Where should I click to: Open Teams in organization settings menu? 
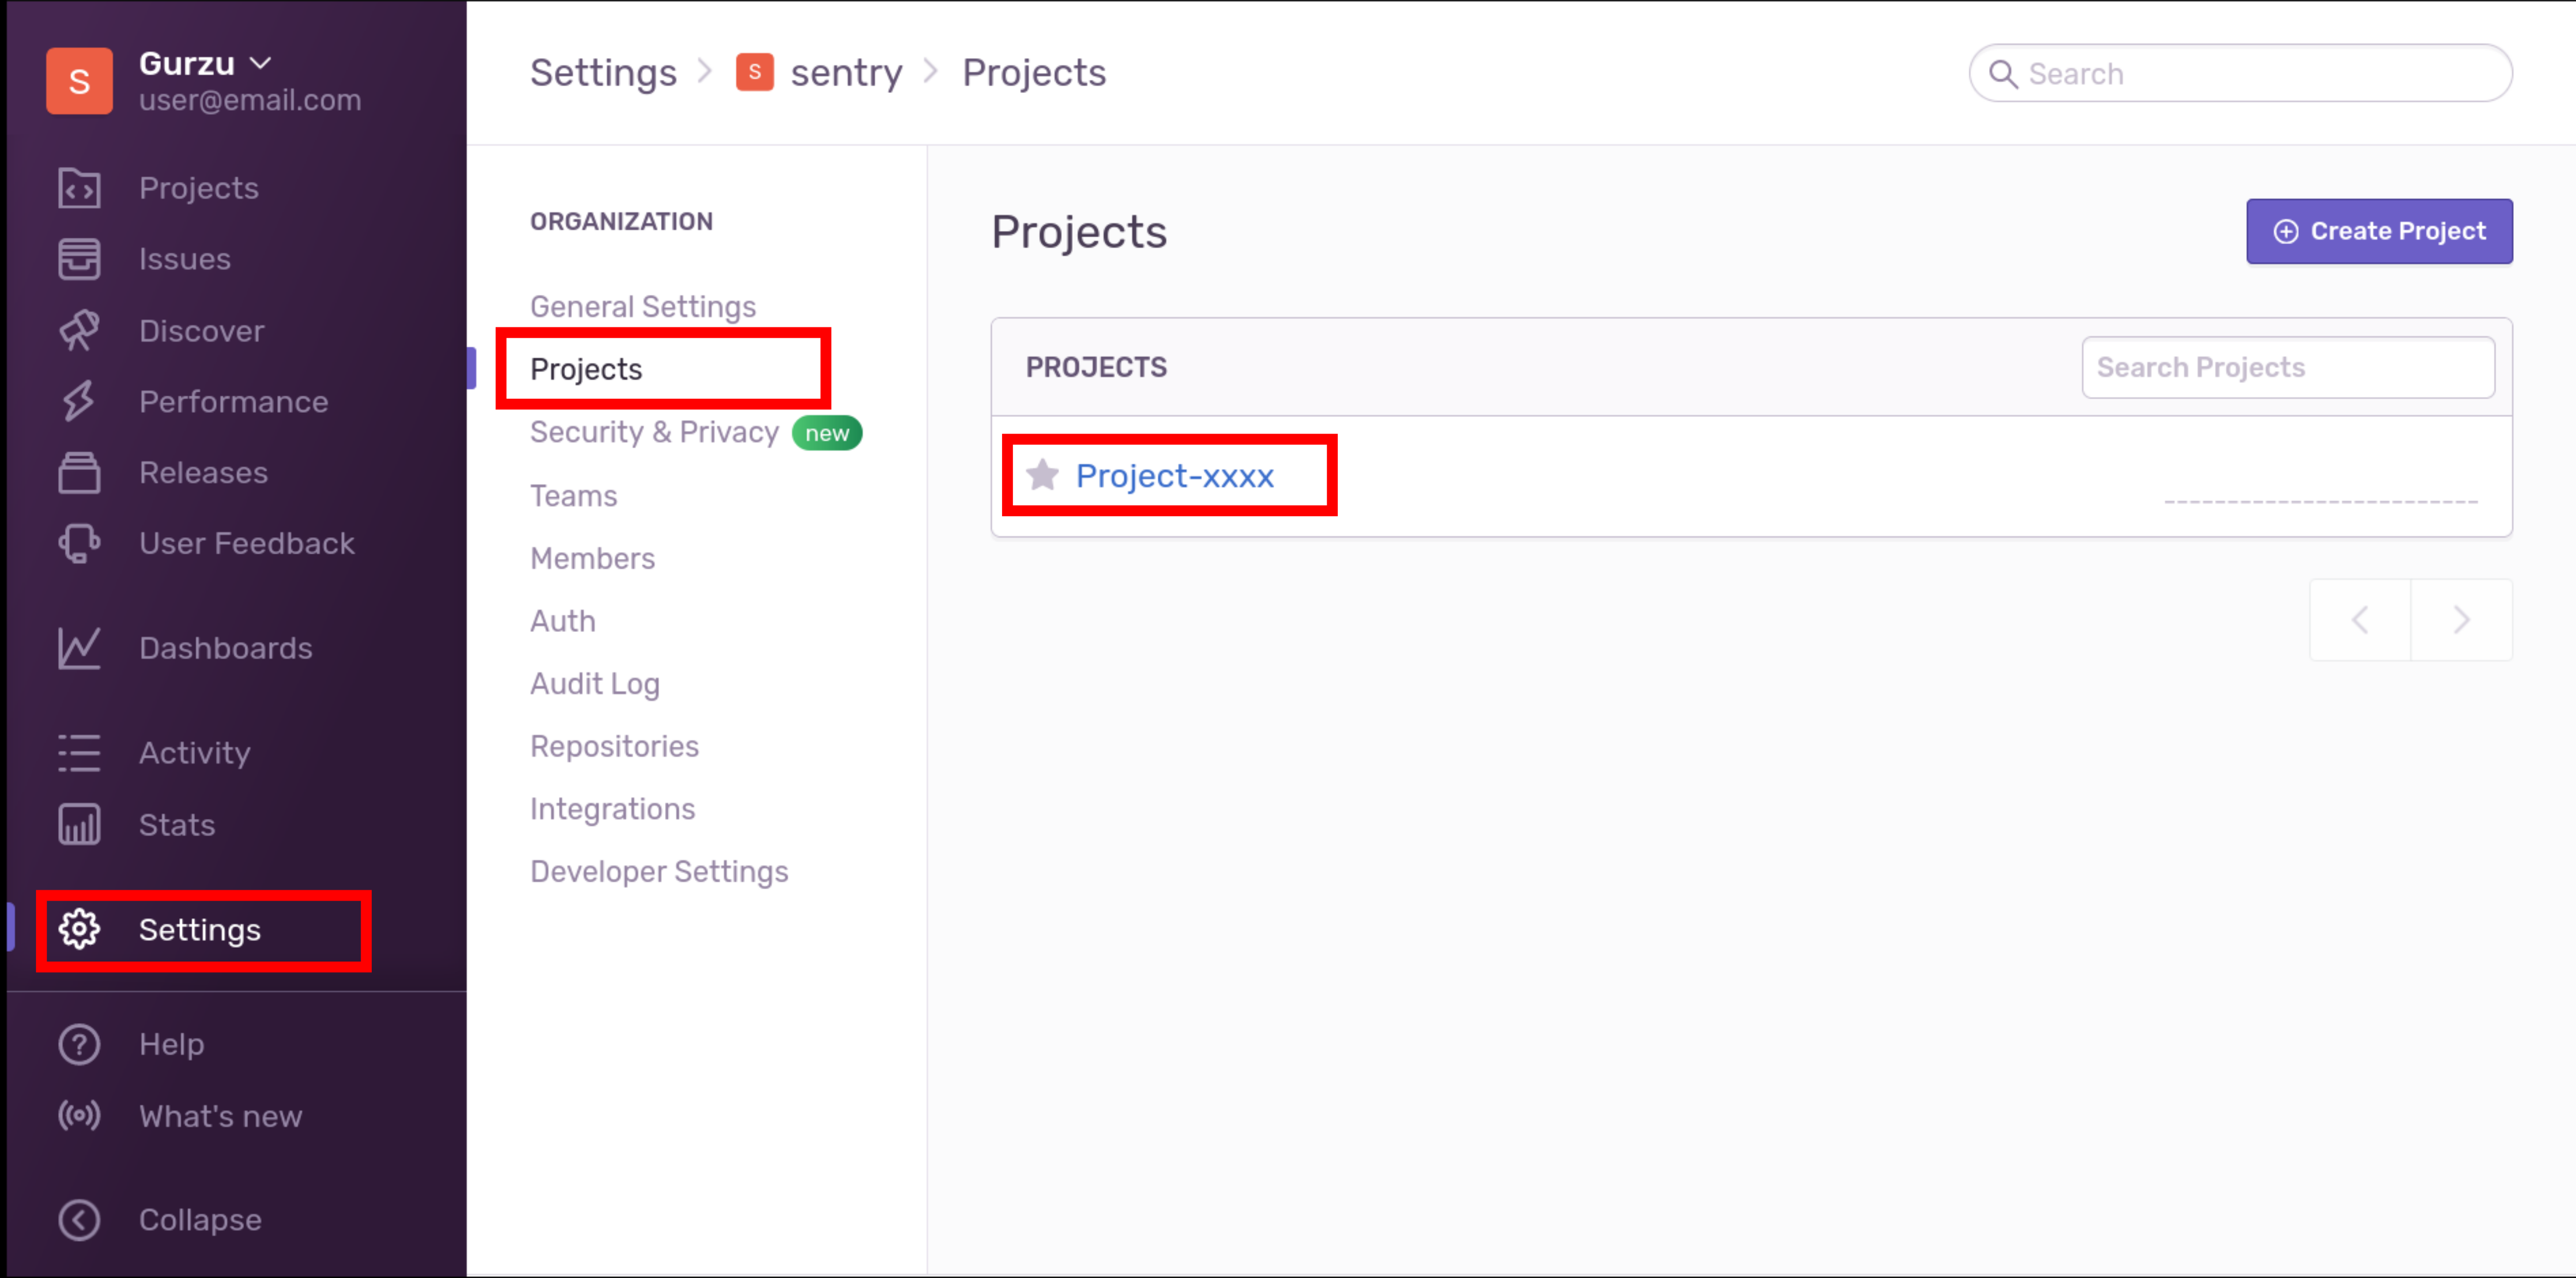(573, 496)
